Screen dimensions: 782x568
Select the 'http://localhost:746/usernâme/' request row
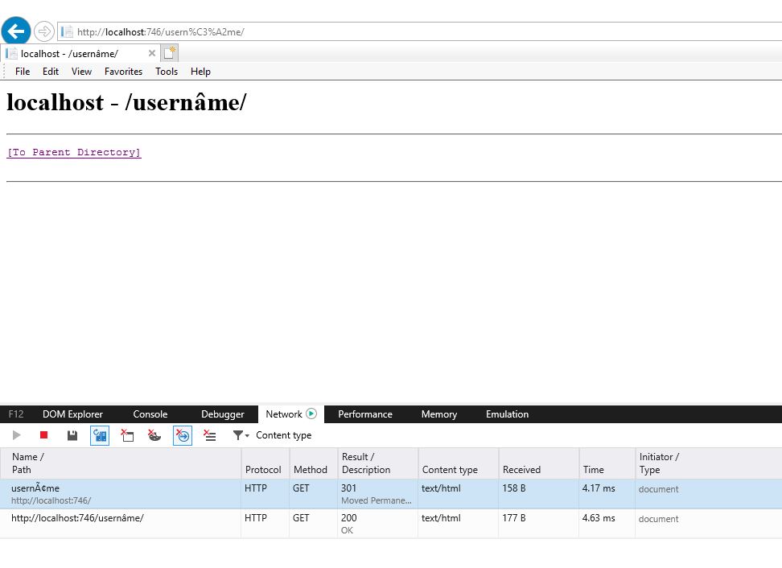(x=391, y=524)
